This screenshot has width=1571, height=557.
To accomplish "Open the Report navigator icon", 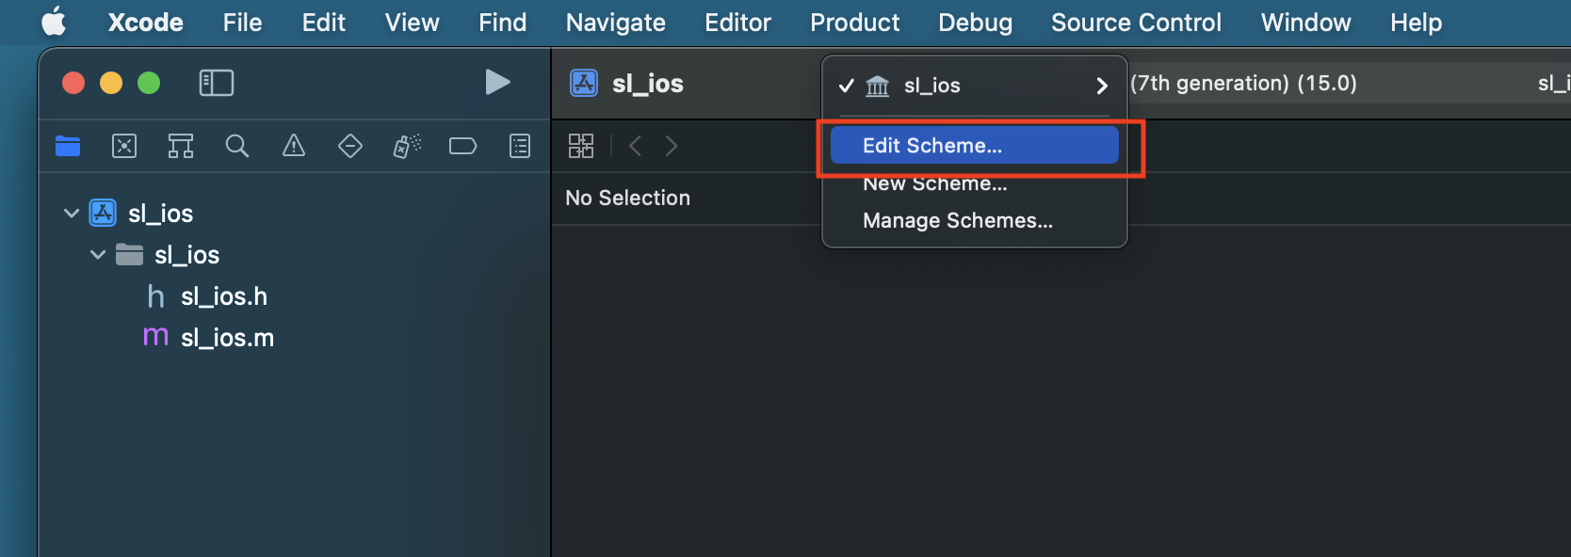I will (x=520, y=146).
